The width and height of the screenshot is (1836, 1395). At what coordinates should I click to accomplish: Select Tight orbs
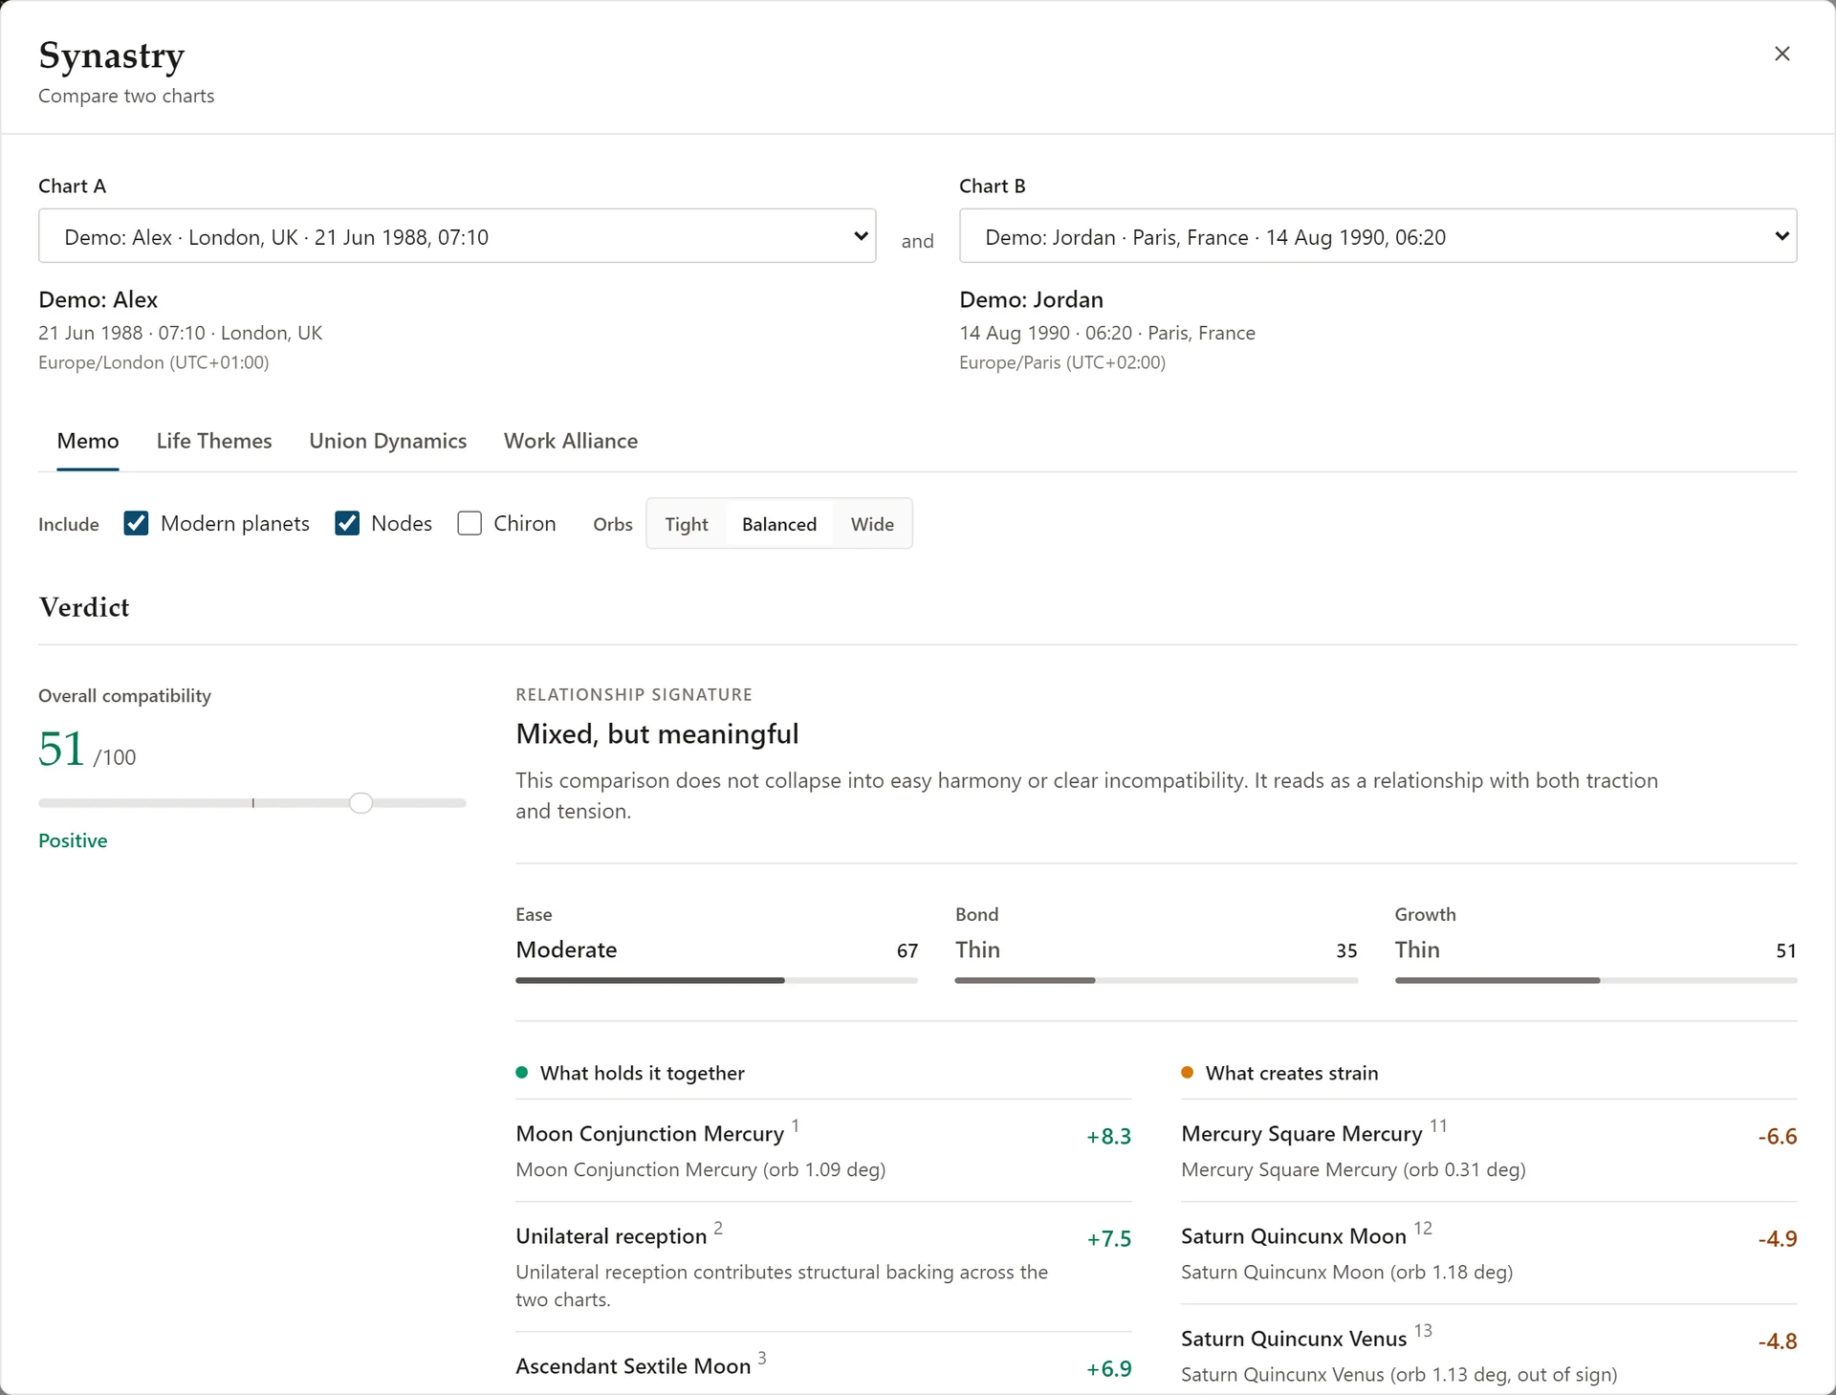[687, 524]
